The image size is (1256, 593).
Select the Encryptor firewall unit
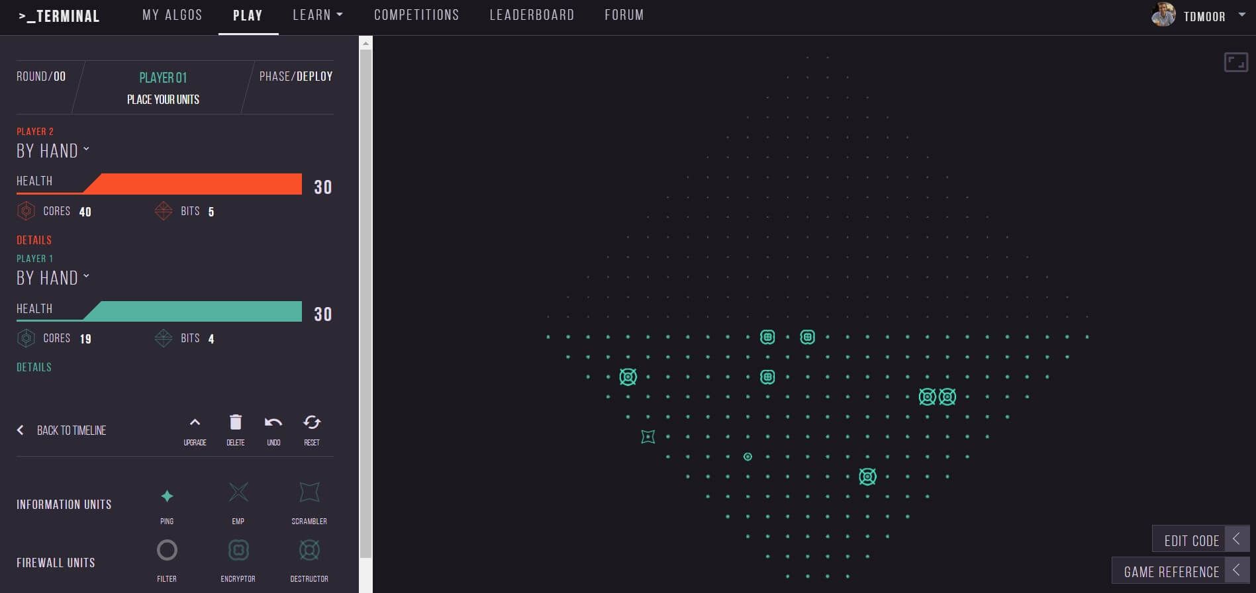pyautogui.click(x=238, y=550)
